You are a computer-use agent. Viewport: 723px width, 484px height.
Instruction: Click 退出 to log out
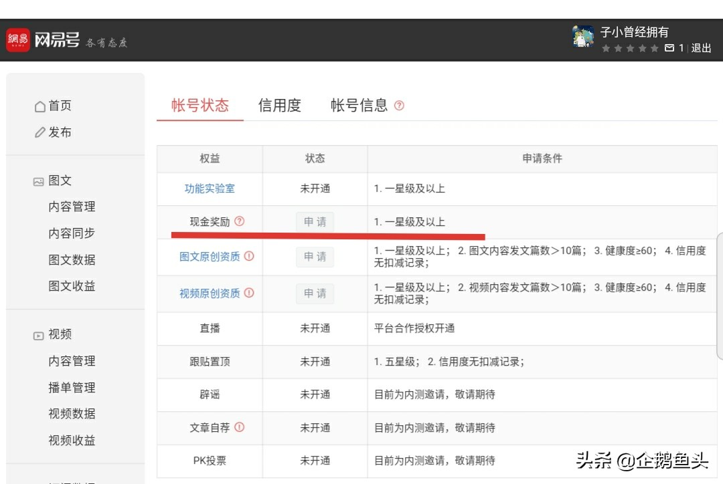(x=700, y=48)
